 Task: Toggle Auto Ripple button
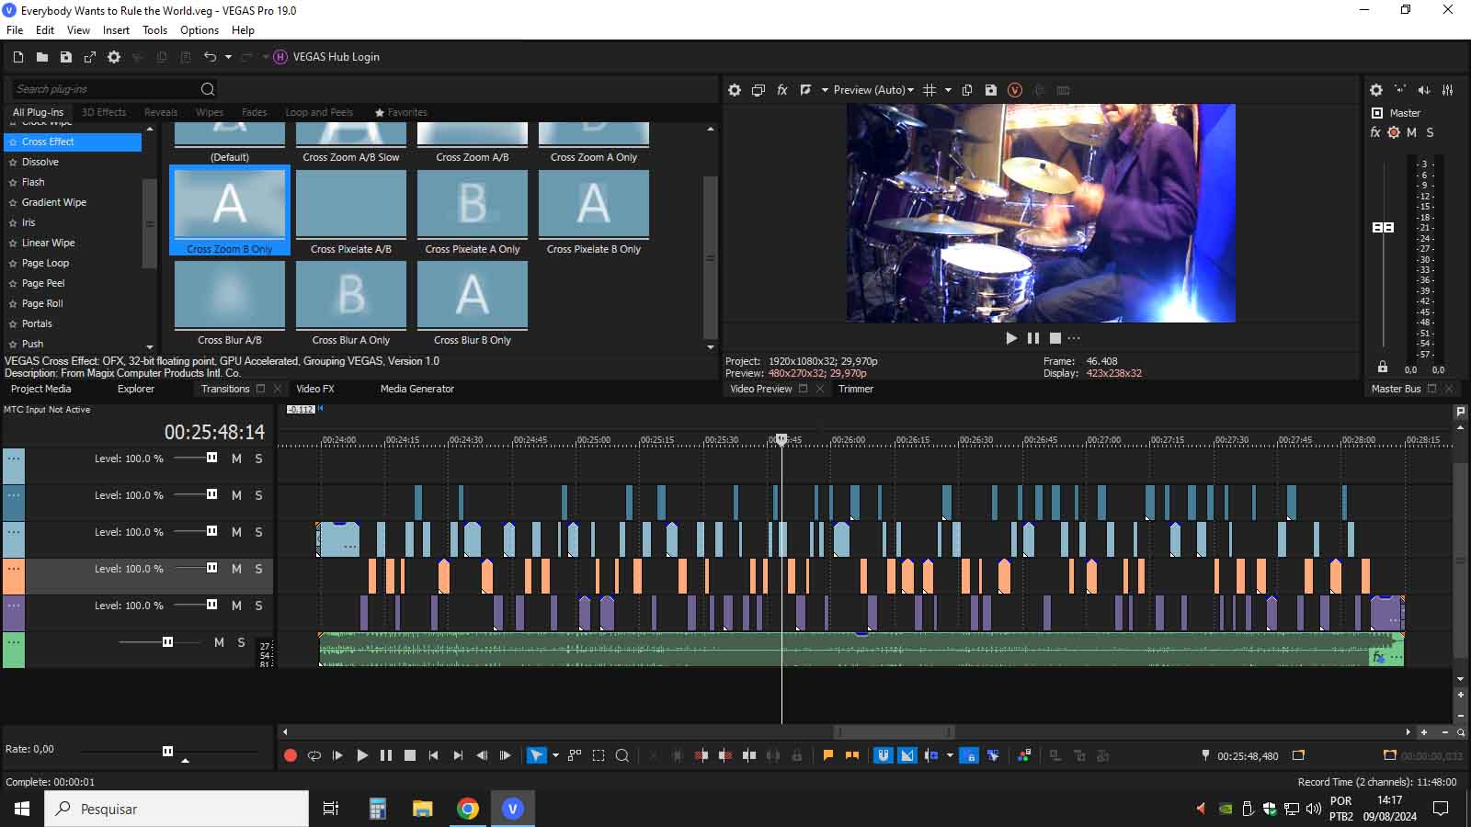coord(931,755)
